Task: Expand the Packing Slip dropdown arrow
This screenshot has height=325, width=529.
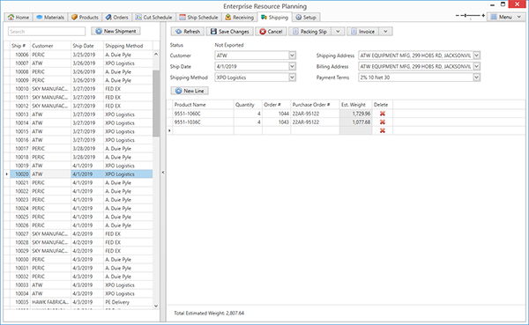Action: coord(338,32)
